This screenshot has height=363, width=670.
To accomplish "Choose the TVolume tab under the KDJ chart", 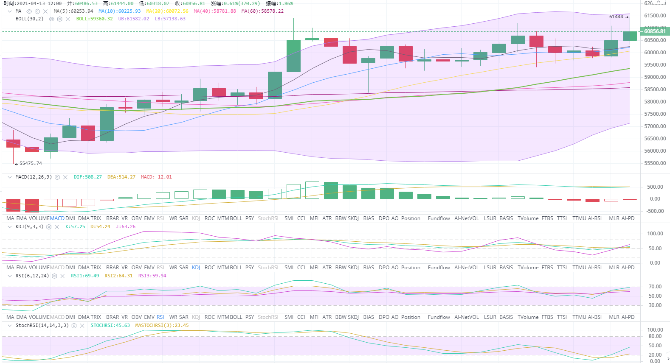I will (x=528, y=268).
